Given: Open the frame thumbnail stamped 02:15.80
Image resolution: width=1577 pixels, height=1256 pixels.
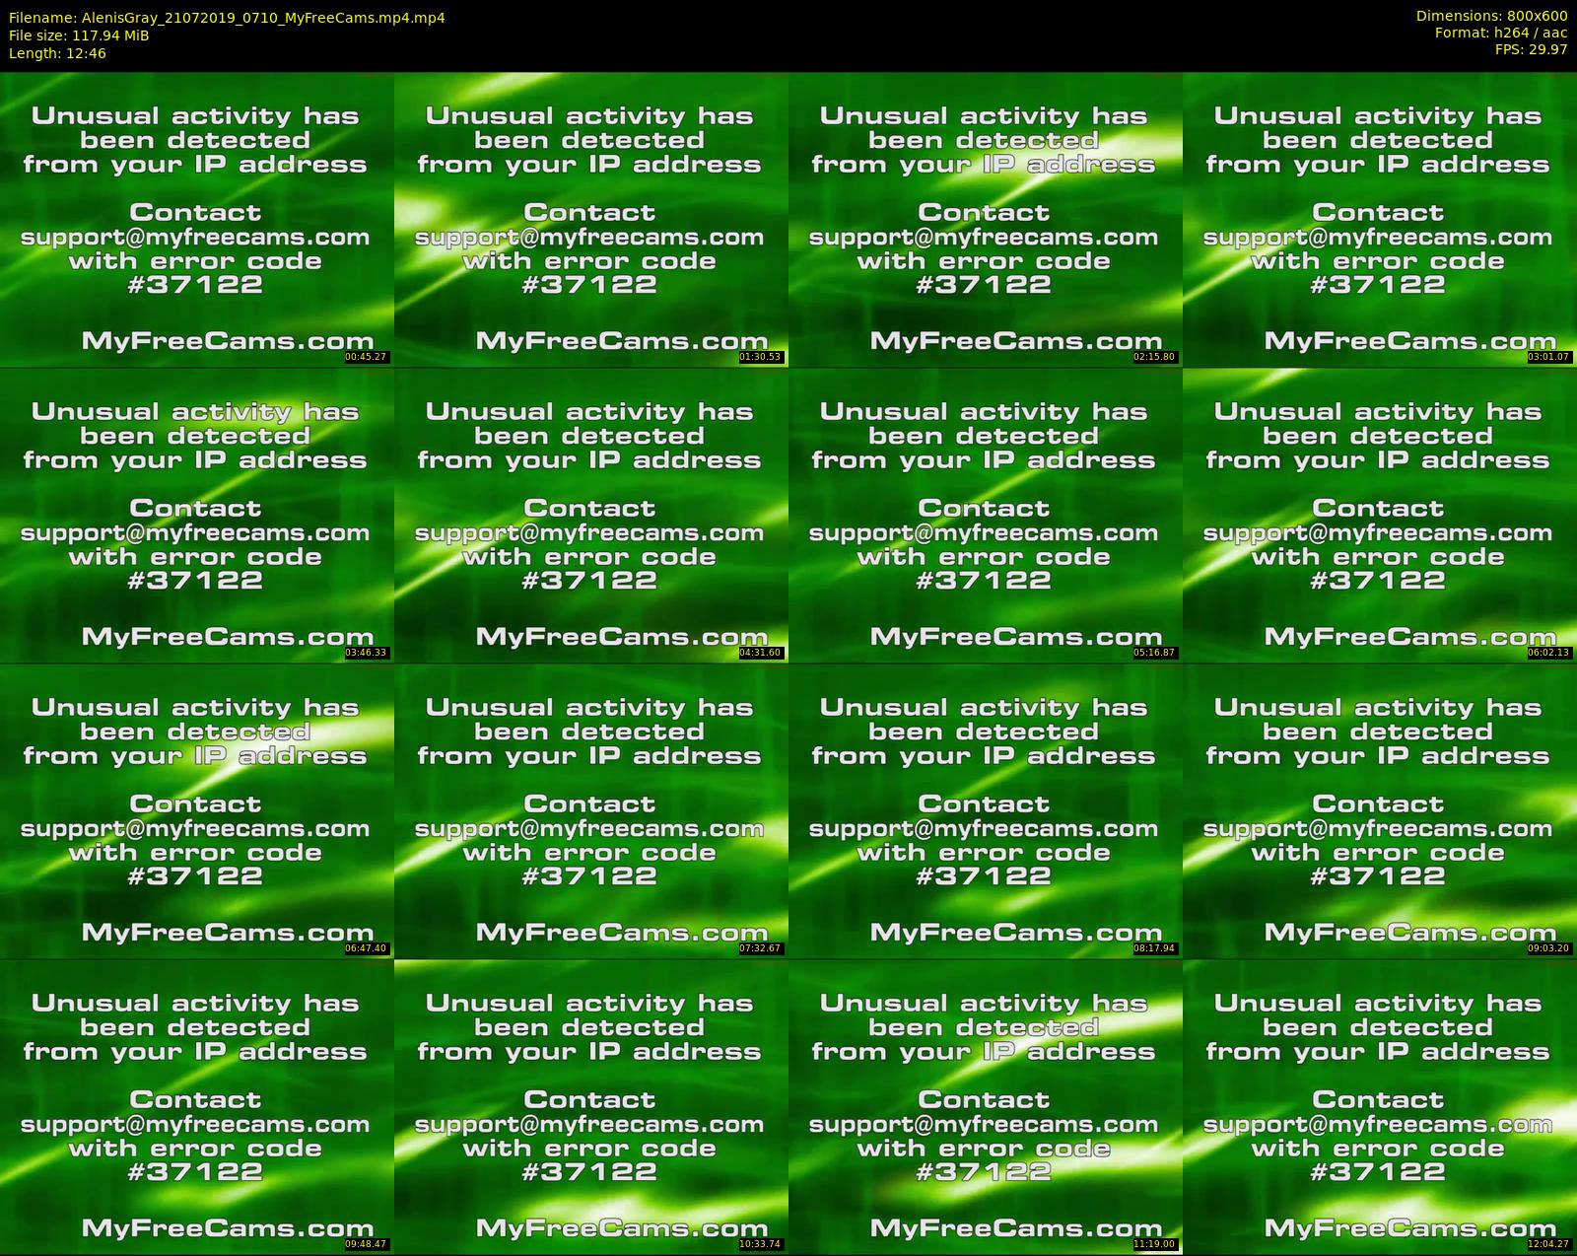Looking at the screenshot, I should [986, 219].
